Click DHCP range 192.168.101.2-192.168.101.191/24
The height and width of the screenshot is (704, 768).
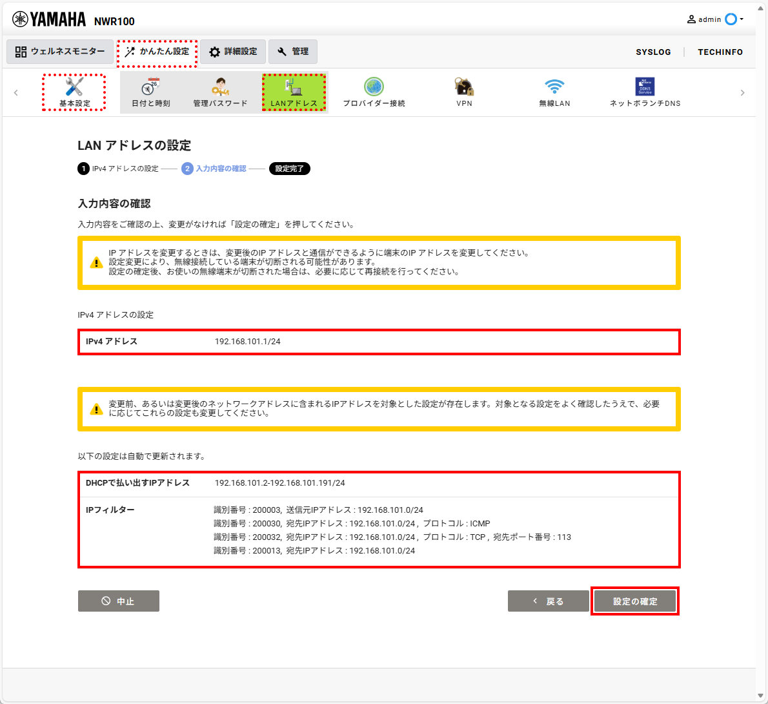279,483
